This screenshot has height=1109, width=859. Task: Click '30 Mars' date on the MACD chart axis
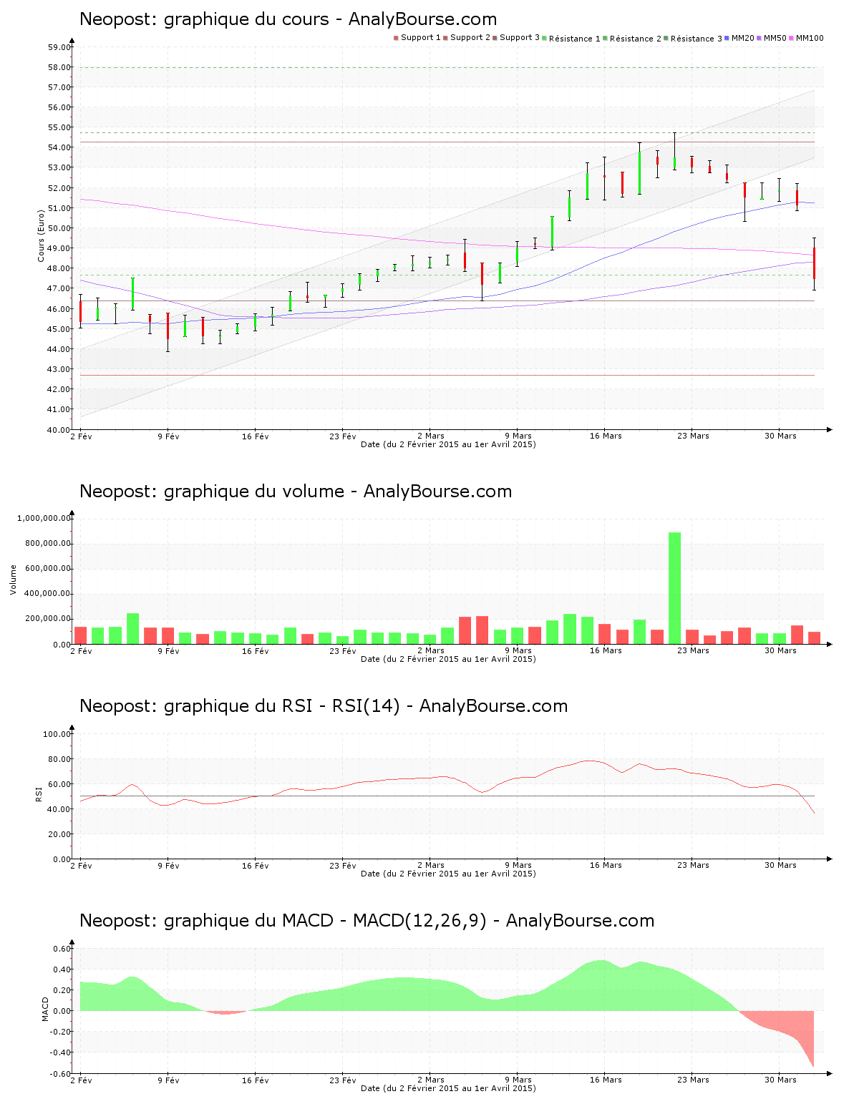780,1080
